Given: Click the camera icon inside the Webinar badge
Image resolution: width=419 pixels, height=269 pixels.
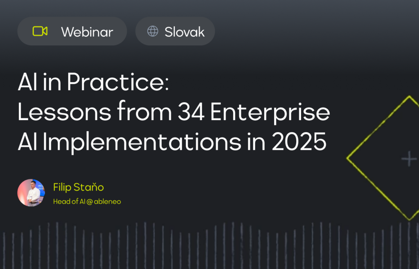Looking at the screenshot, I should click(41, 31).
